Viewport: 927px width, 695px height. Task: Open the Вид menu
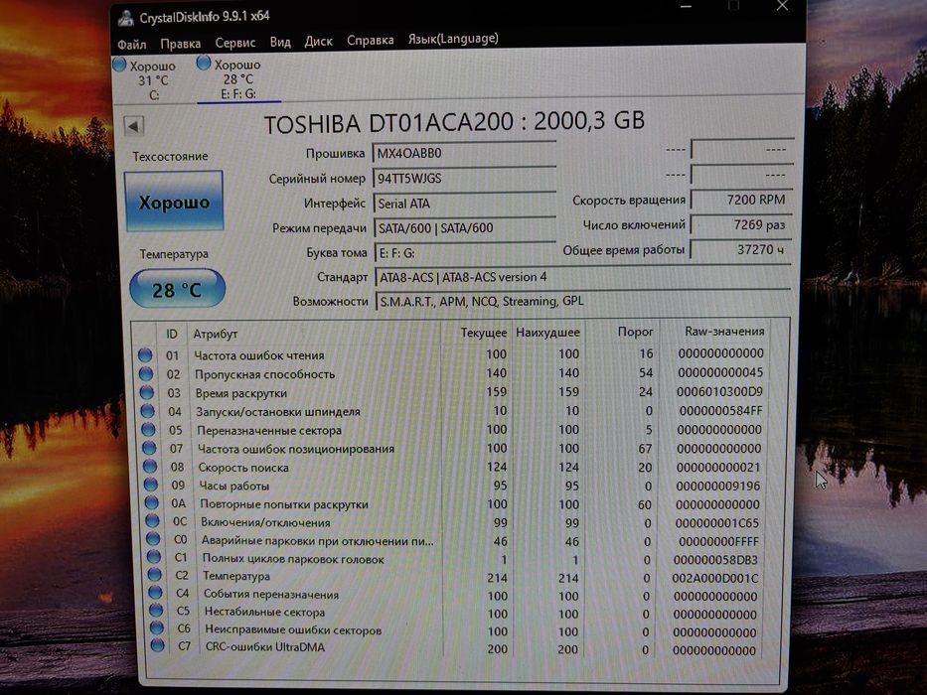(280, 42)
